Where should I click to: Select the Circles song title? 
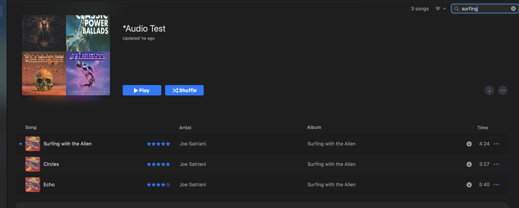(51, 164)
